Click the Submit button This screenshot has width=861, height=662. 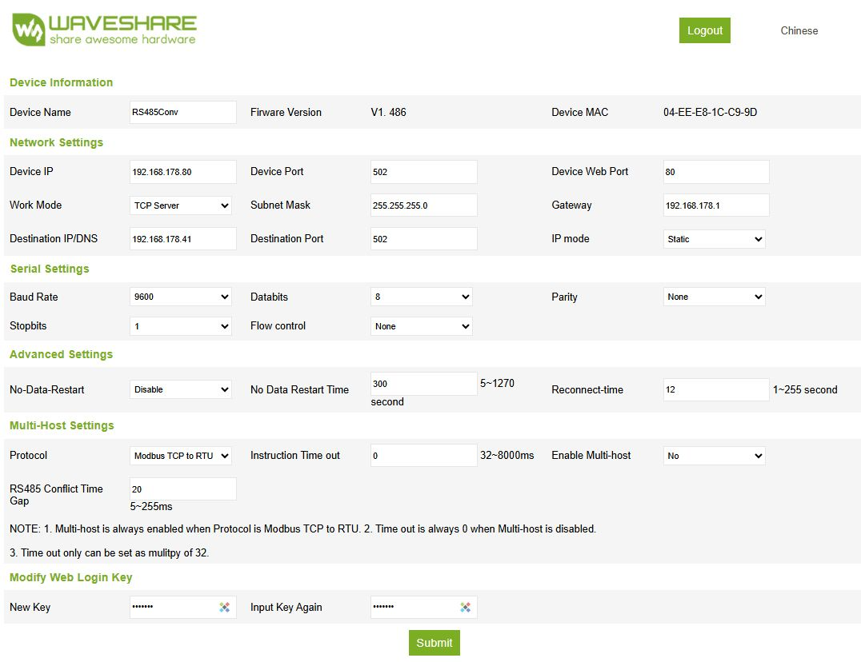434,642
